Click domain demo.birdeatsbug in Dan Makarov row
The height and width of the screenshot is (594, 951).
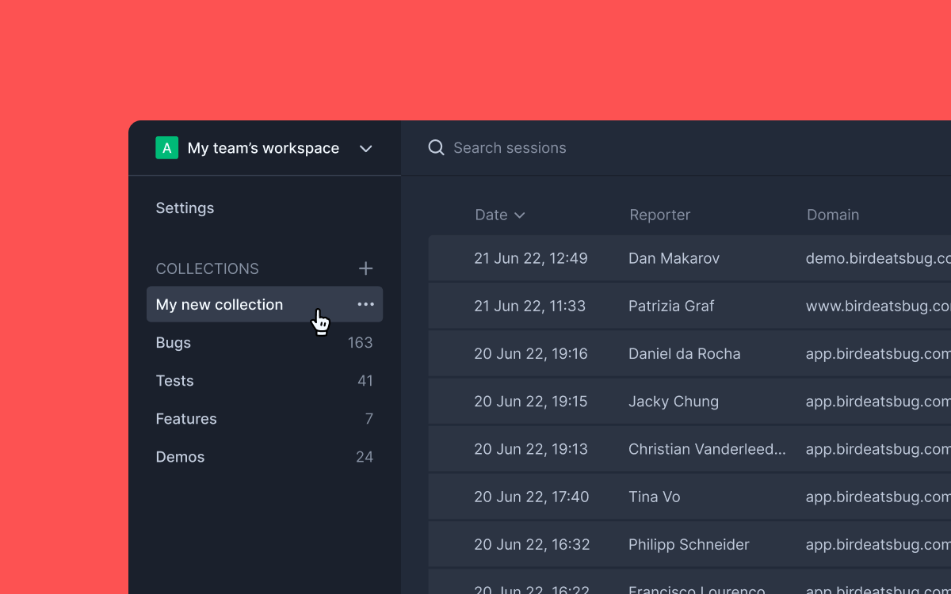878,258
